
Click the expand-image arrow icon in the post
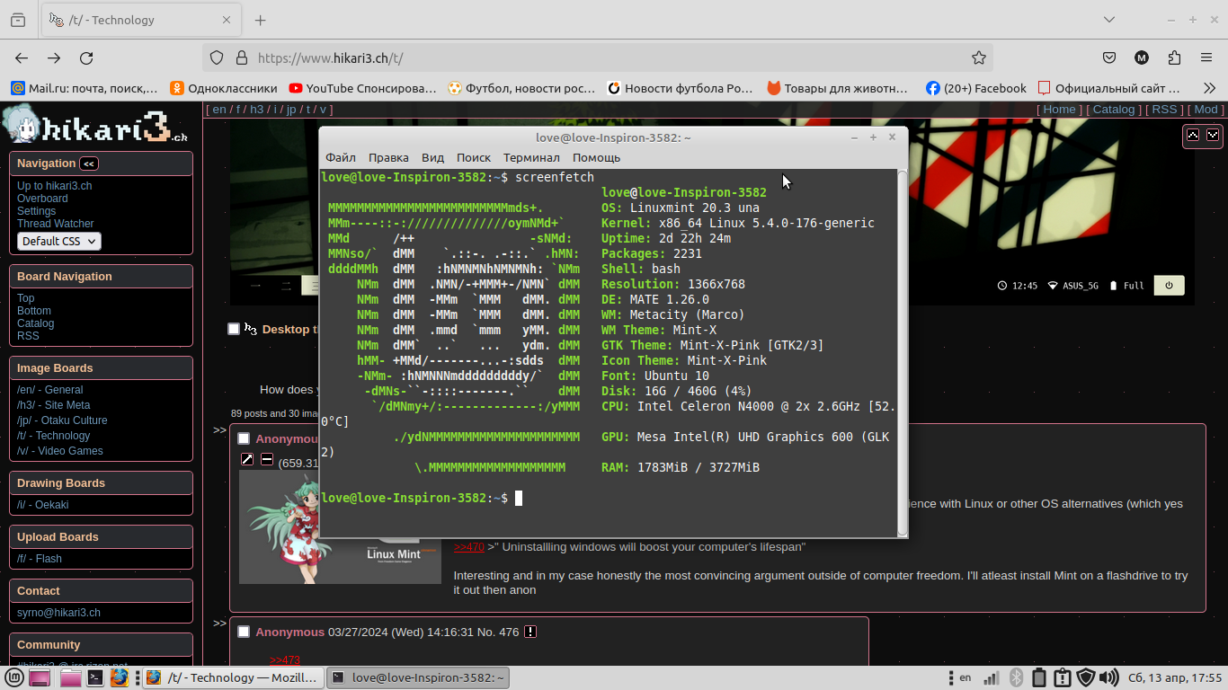pyautogui.click(x=247, y=460)
